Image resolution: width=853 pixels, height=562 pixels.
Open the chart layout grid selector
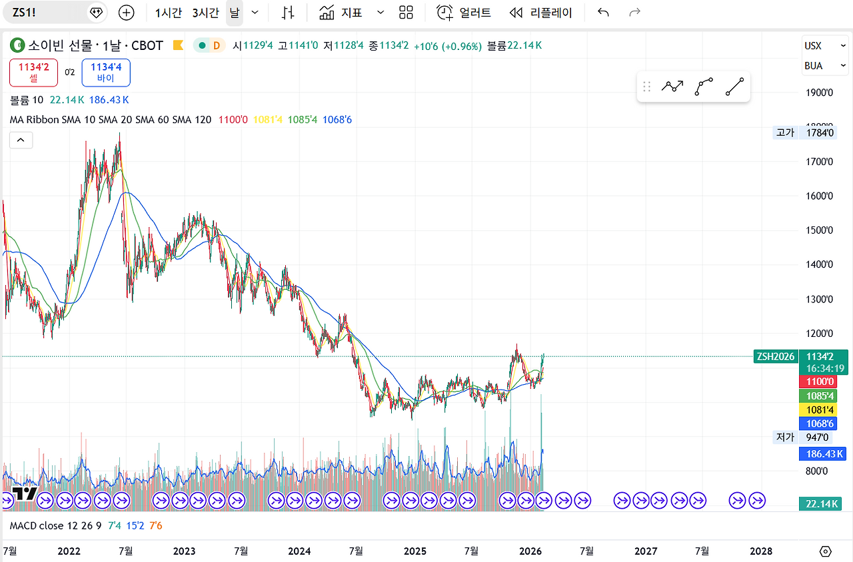tap(406, 13)
